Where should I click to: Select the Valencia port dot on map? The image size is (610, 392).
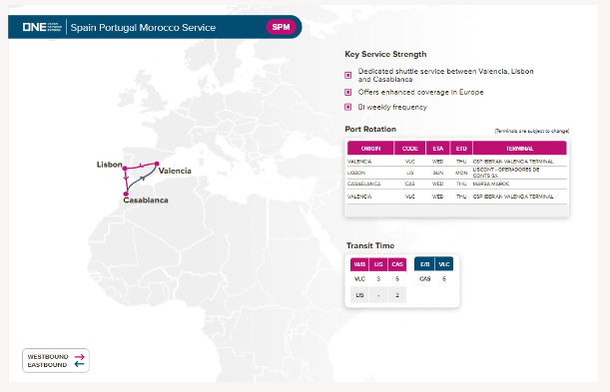(157, 164)
